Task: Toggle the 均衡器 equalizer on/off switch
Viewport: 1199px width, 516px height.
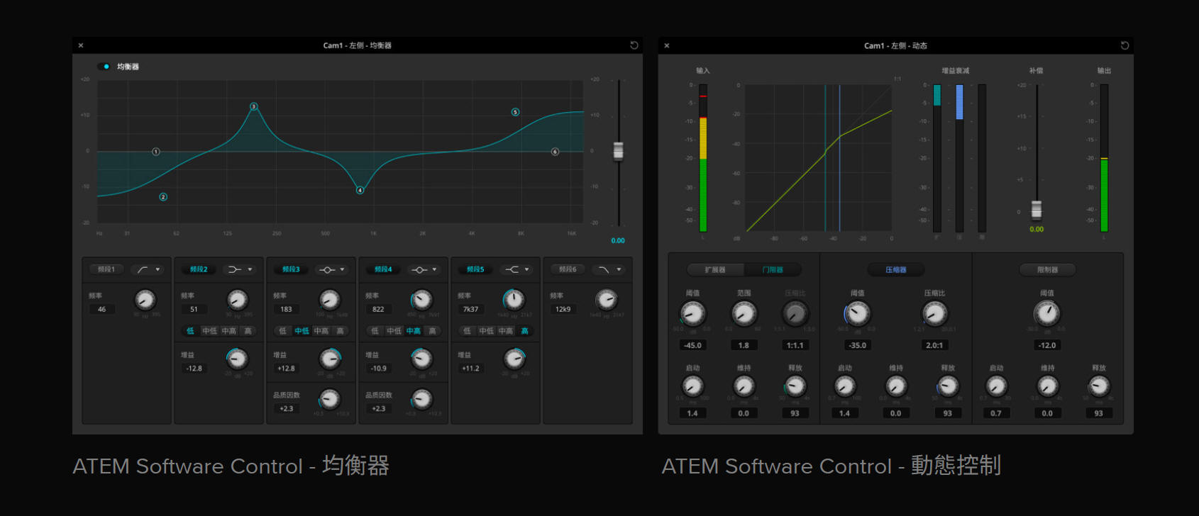Action: tap(104, 67)
